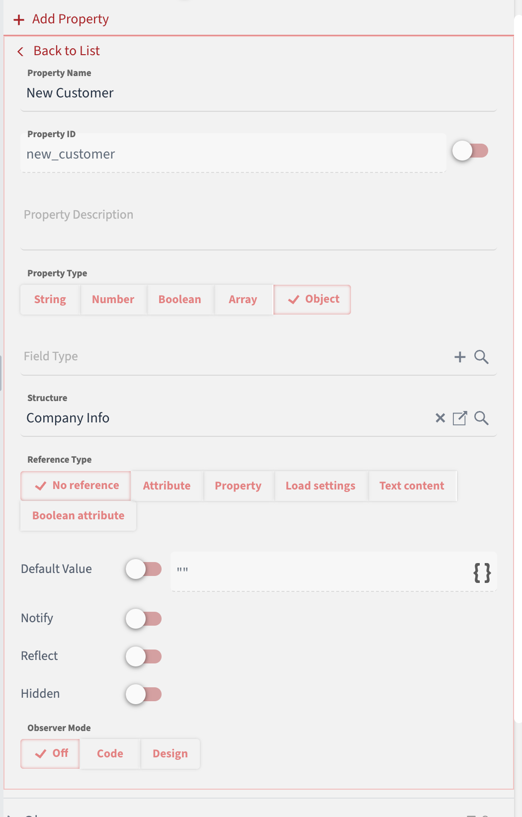Toggle Reflect on
522x817 pixels.
coord(144,656)
